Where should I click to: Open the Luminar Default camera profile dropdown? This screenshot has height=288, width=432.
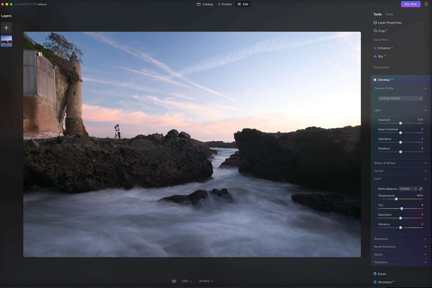tap(400, 98)
